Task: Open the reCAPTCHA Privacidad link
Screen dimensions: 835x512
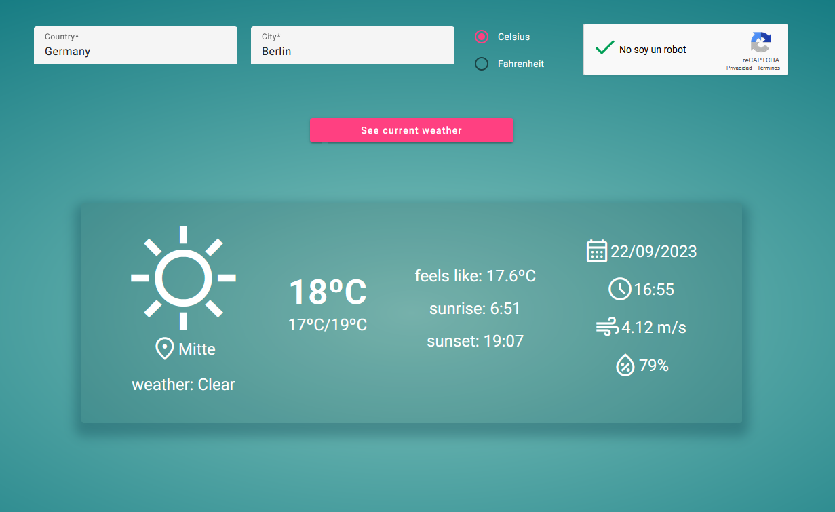Action: [x=739, y=68]
